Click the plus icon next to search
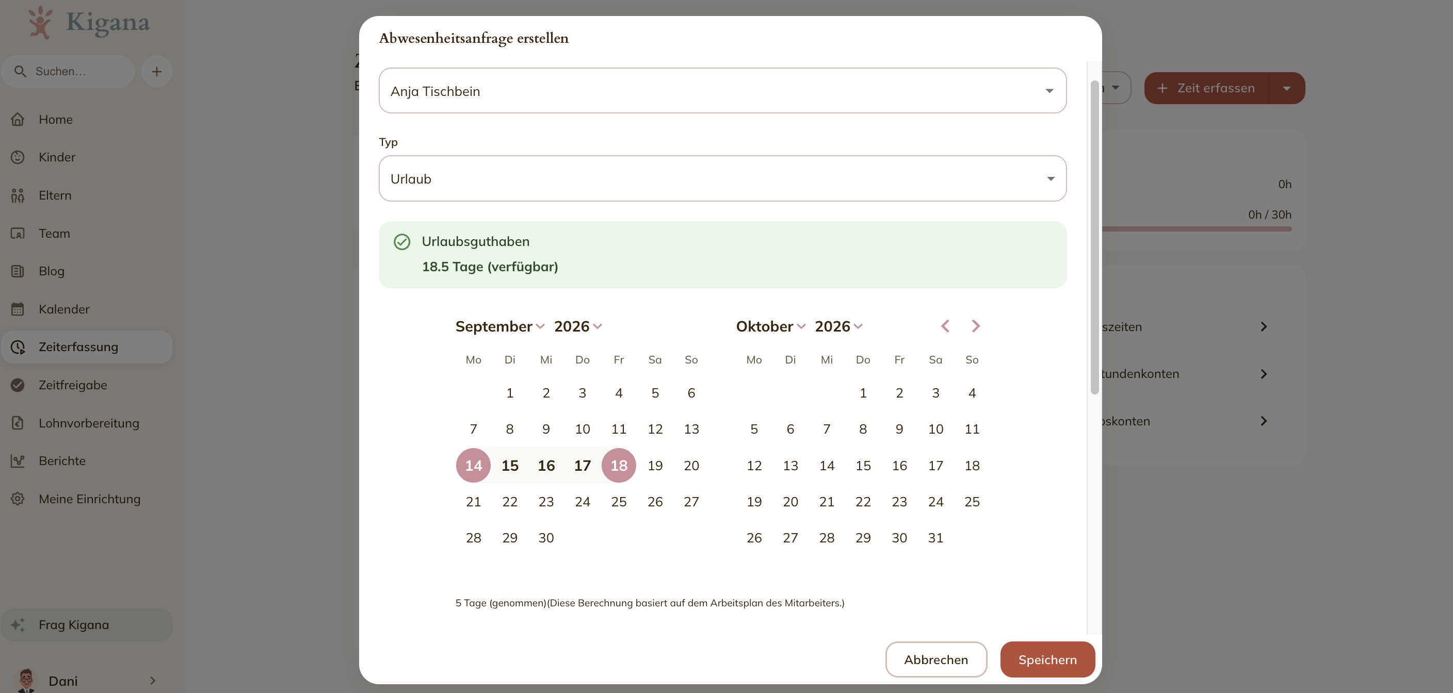This screenshot has height=693, width=1453. 156,72
